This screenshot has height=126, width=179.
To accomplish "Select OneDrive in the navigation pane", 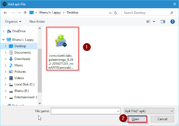I will tap(19, 31).
